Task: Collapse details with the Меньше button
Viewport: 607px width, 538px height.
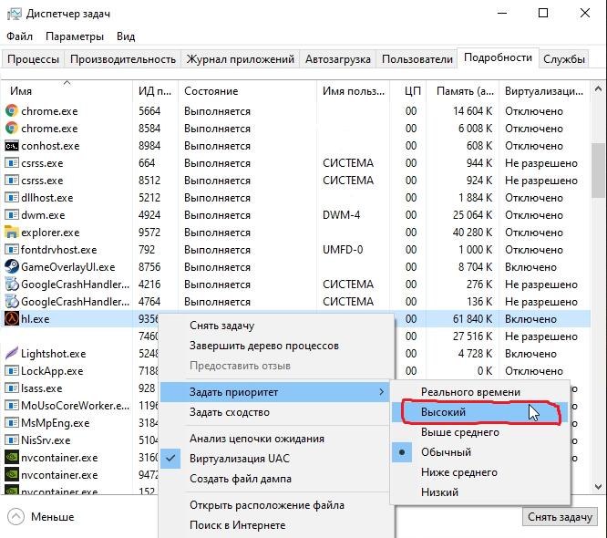Action: pyautogui.click(x=41, y=517)
